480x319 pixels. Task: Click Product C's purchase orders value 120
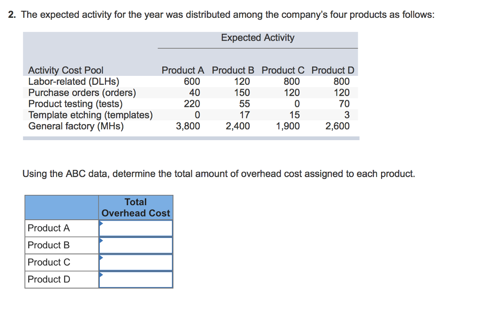pos(292,93)
